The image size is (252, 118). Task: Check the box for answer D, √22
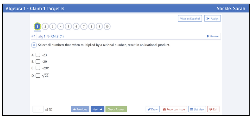[x=38, y=76]
